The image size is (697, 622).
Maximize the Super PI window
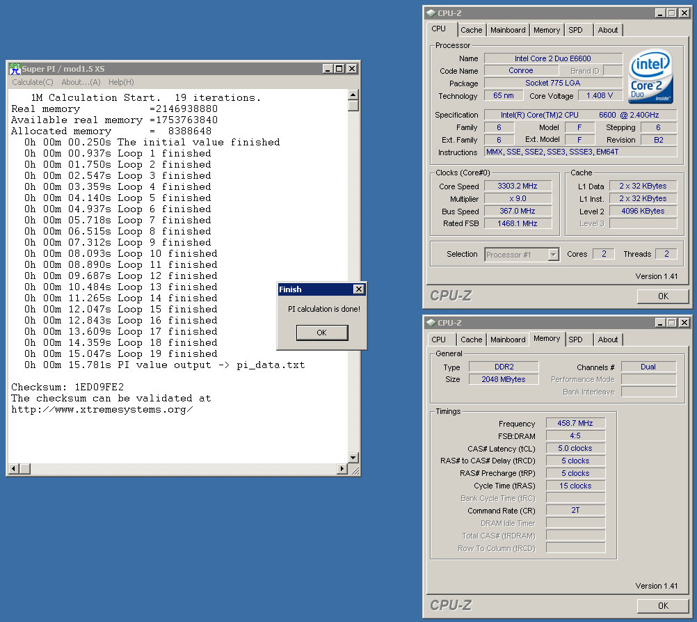coord(339,68)
